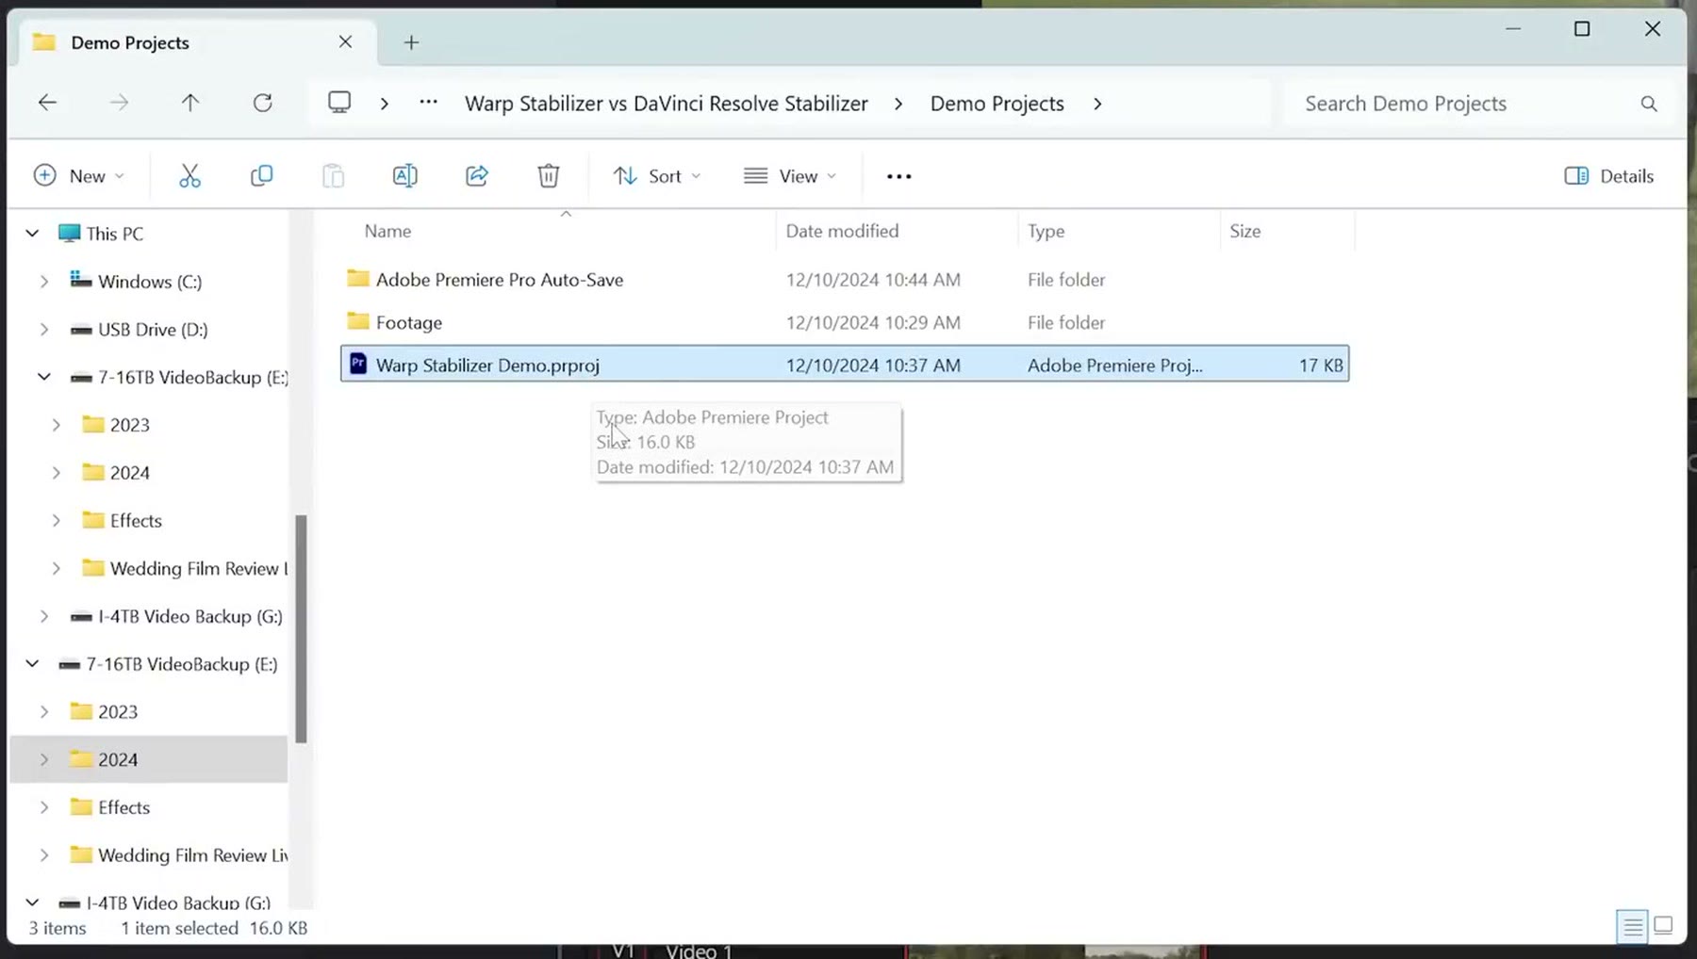Select Windows (C:) in the navigation tree
Viewport: 1697px width, 959px height.
[x=149, y=282]
